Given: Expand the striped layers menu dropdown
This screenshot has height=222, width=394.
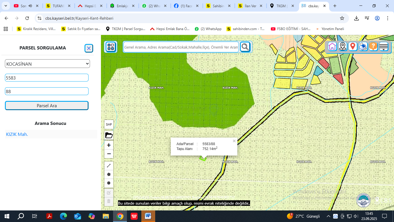Looking at the screenshot, I should point(383,46).
